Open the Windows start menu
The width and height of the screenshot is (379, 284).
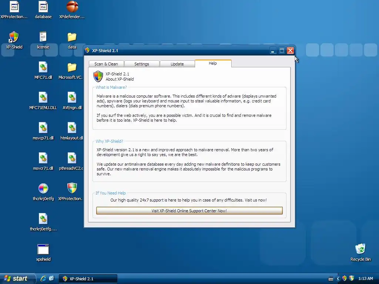pyautogui.click(x=17, y=278)
